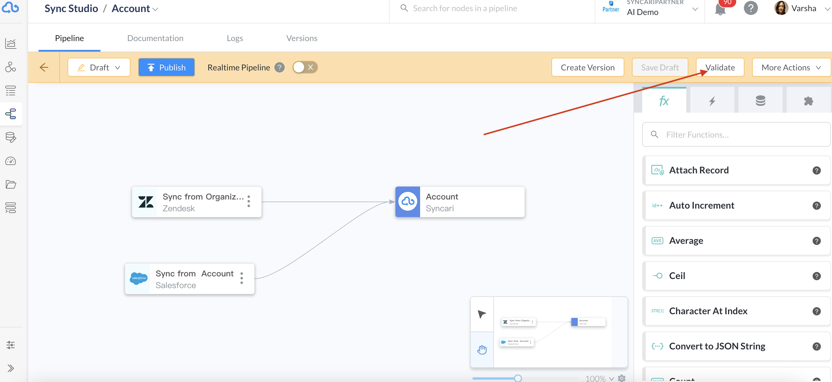Open help for Auto Increment function
832x382 pixels.
pyautogui.click(x=816, y=205)
